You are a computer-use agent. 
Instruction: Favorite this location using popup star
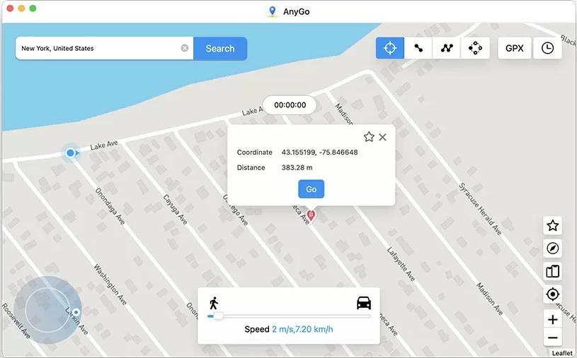point(369,137)
